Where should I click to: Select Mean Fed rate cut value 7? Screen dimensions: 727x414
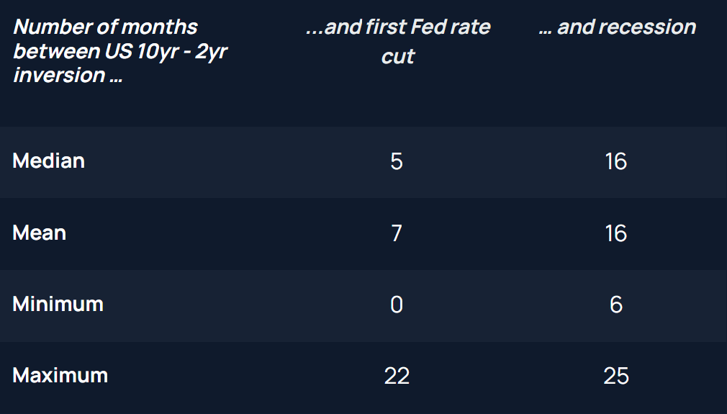[x=397, y=233]
